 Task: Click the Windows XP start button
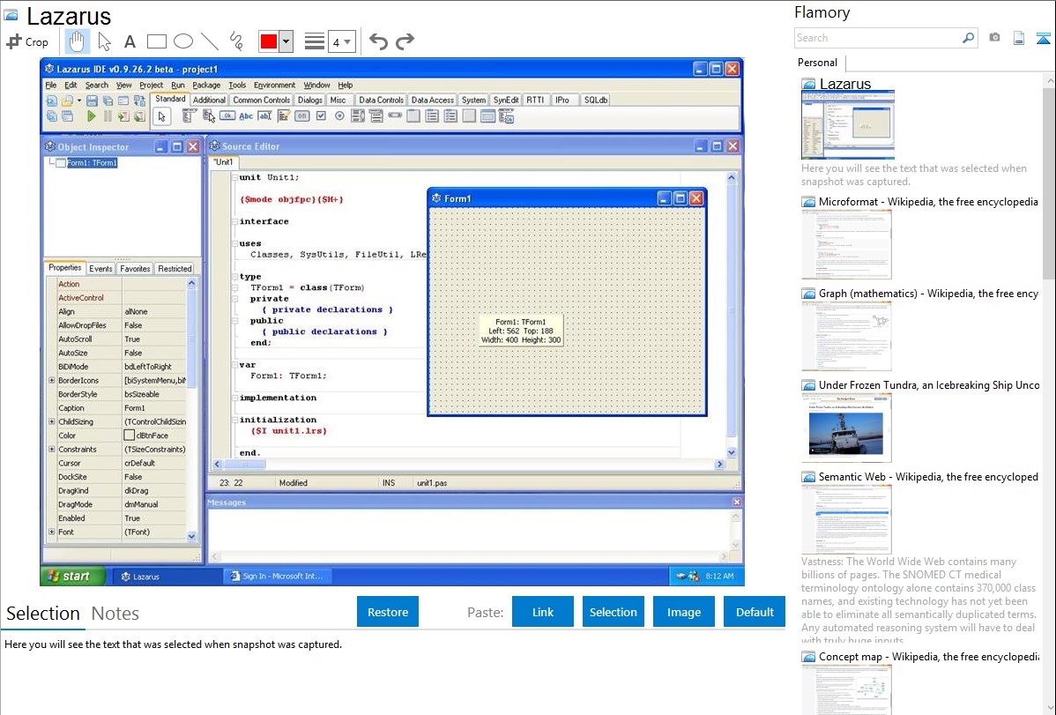coord(73,577)
